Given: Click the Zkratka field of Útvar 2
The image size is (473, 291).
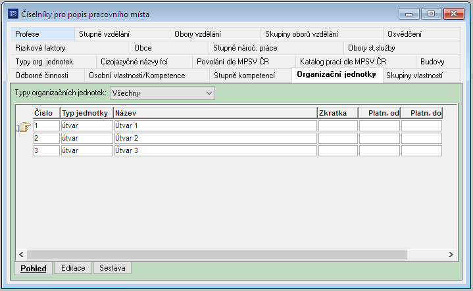Looking at the screenshot, I should (x=338, y=138).
